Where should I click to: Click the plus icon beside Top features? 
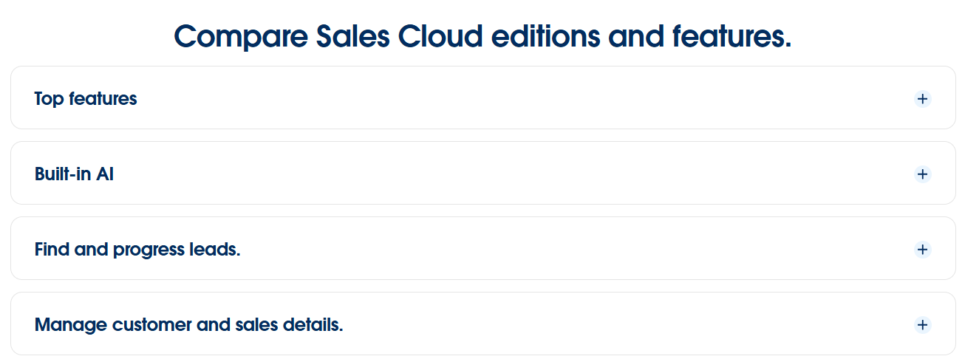(922, 99)
